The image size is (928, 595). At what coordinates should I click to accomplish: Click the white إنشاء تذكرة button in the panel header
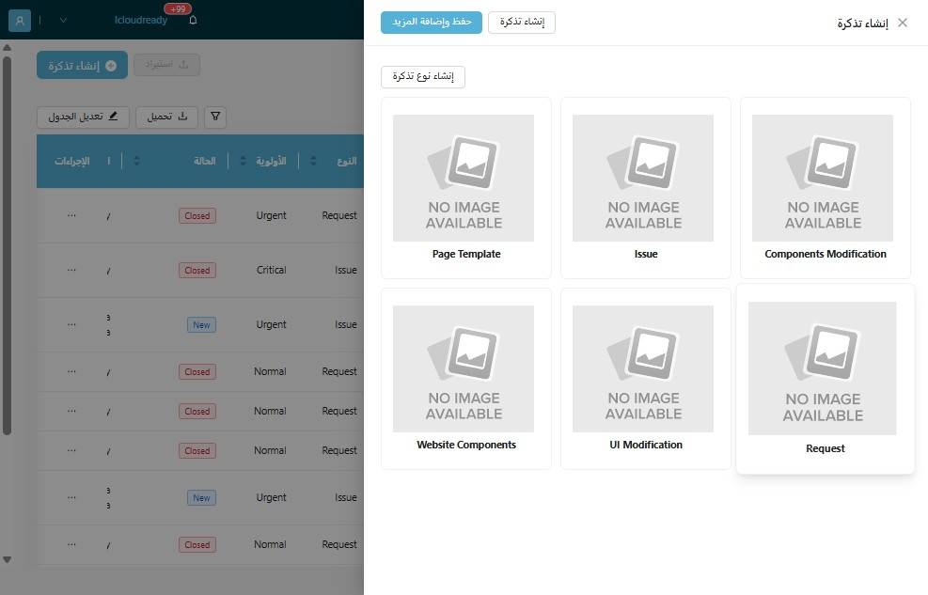click(x=522, y=23)
